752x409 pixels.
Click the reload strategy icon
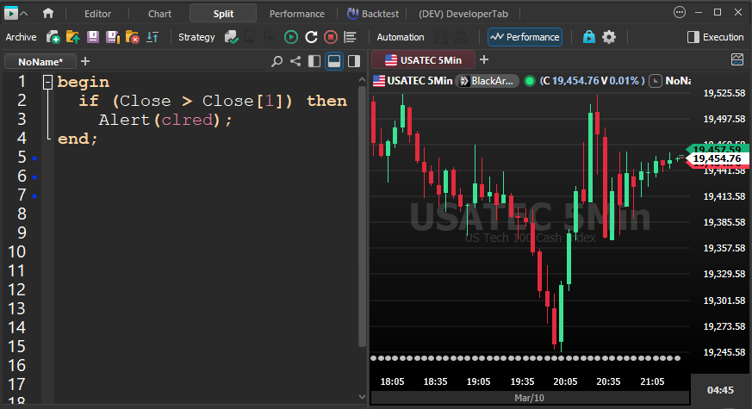311,37
